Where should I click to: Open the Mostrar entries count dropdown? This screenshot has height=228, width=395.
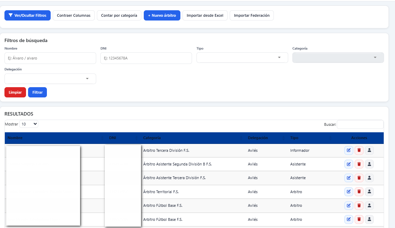[29, 124]
